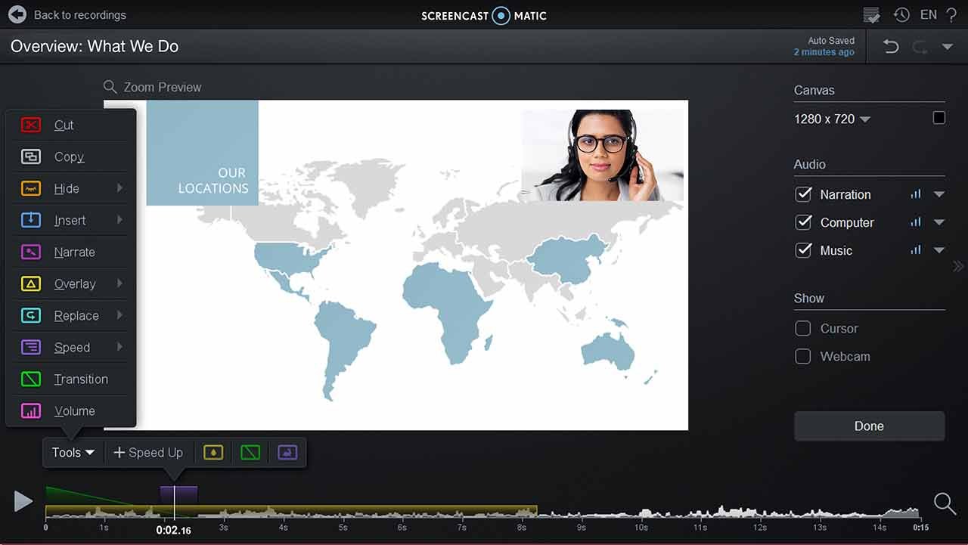Screen dimensions: 968x545
Task: Open the Music options dropdown arrow
Action: (x=939, y=250)
